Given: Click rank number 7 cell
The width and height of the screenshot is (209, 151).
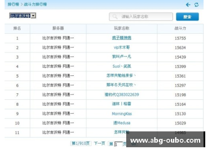Looking at the screenshot, I should point(17,95).
